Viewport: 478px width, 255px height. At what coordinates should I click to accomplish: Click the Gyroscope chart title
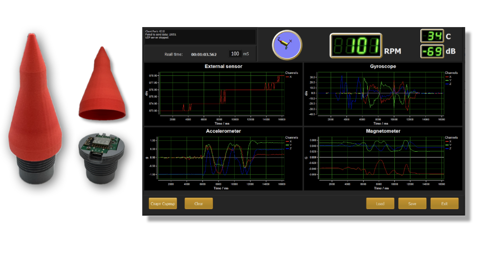383,66
